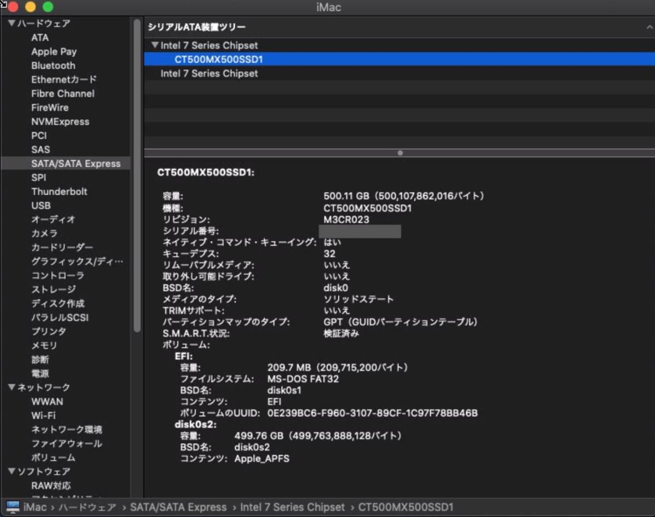655x517 pixels.
Task: Select SPI in the sidebar
Action: coord(39,178)
